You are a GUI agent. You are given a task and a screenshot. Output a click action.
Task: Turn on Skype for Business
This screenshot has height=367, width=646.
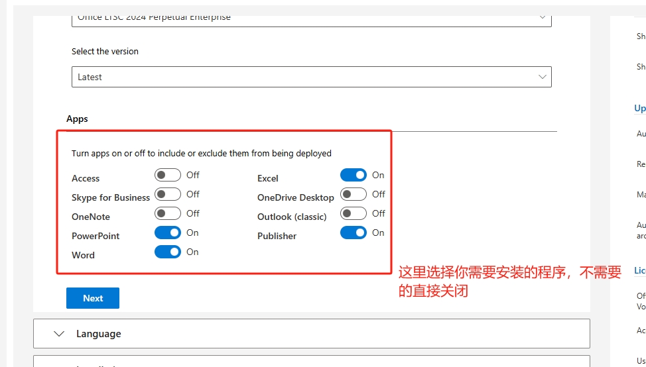point(167,194)
